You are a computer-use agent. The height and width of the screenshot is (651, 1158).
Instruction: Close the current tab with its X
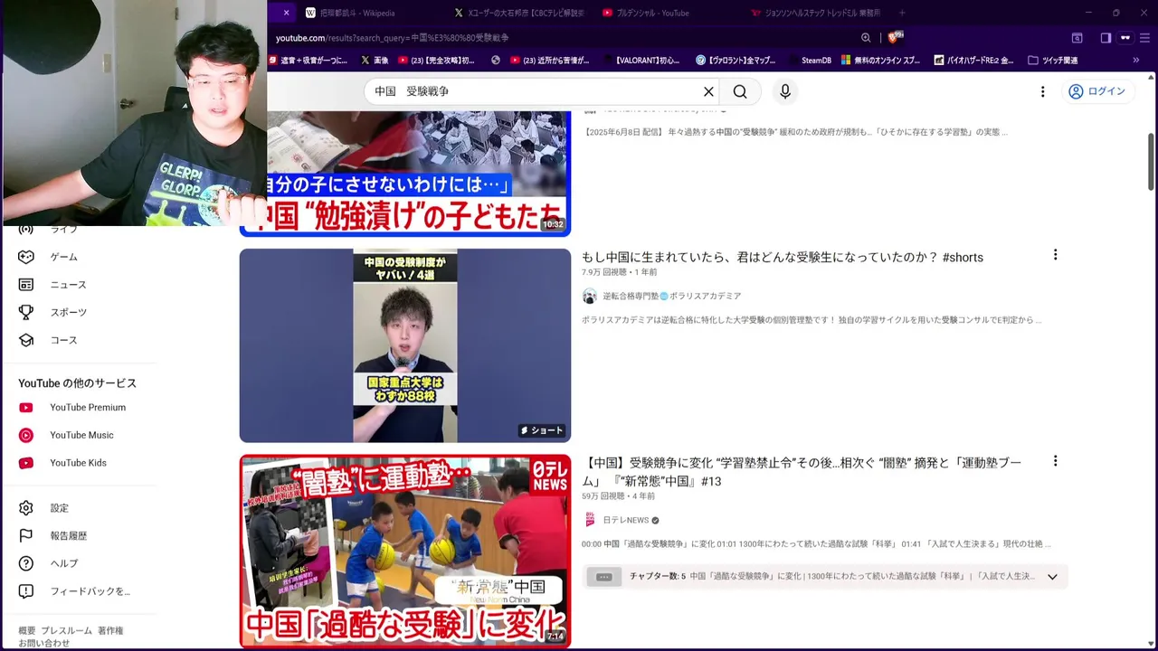(x=286, y=13)
